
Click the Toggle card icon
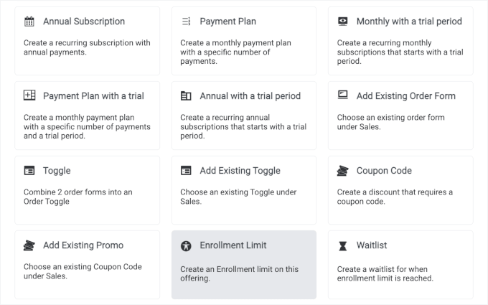pos(29,171)
